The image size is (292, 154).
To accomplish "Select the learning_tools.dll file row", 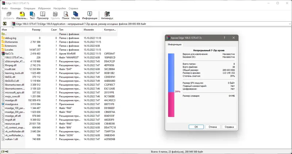I will click(59, 73).
